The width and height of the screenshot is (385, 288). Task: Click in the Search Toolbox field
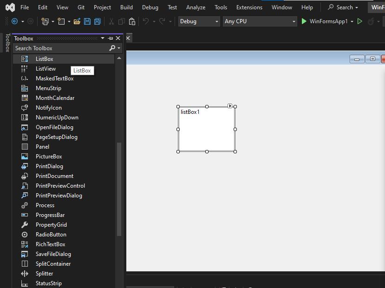pos(60,48)
